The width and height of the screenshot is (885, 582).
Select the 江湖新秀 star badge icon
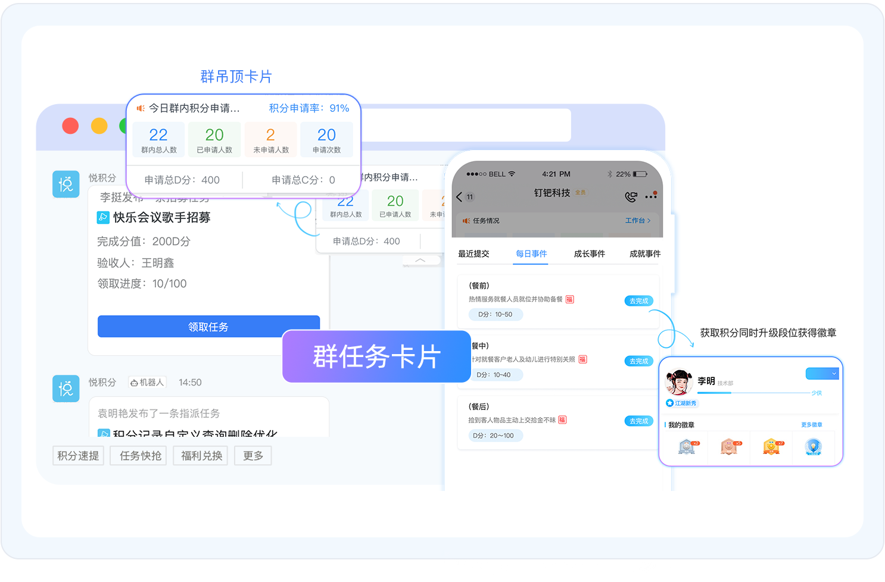669,402
